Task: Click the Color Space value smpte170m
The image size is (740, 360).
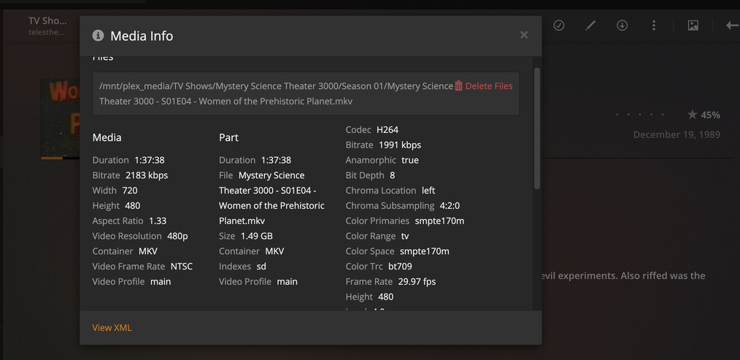Action: pos(424,251)
